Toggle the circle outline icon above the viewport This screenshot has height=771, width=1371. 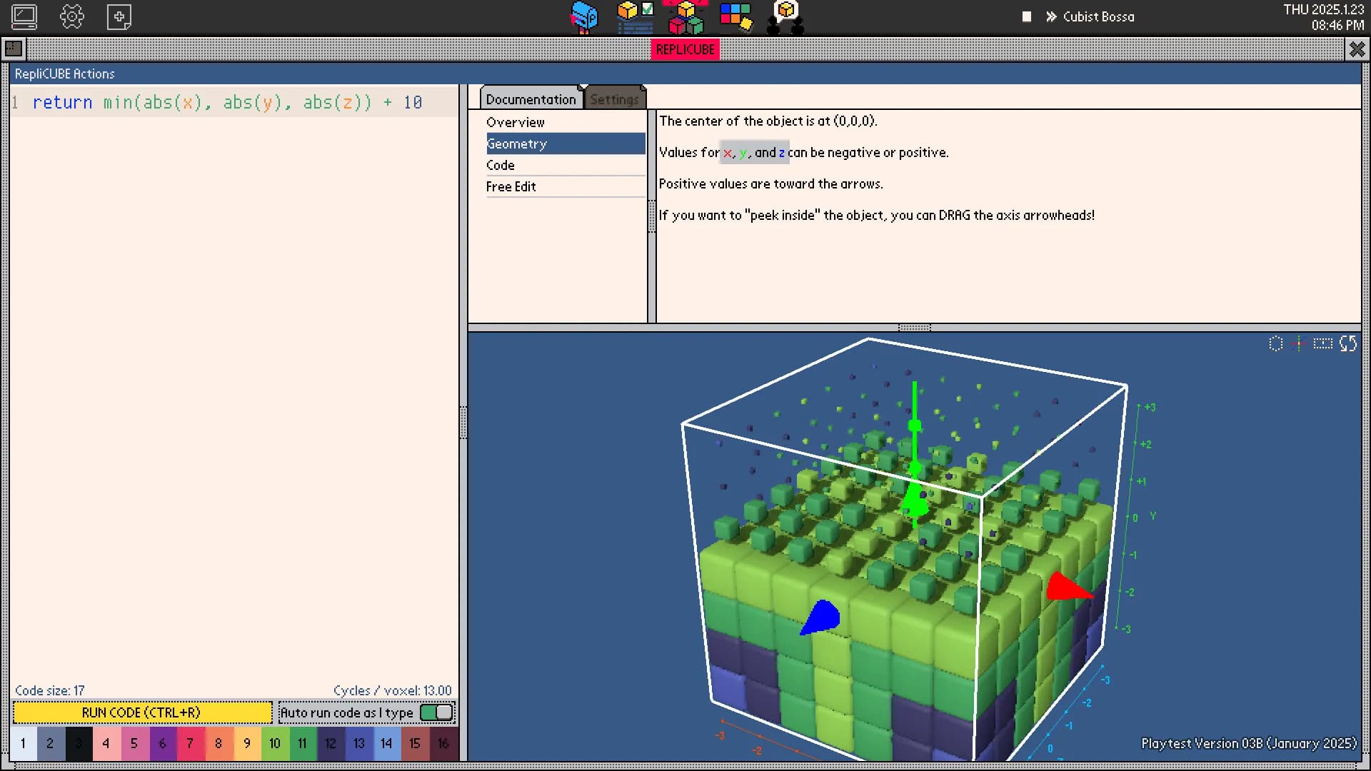tap(1276, 343)
